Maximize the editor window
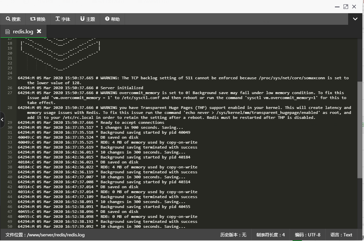The width and height of the screenshot is (364, 241). point(346,7)
